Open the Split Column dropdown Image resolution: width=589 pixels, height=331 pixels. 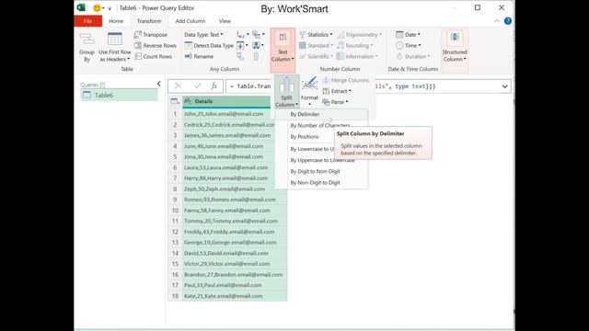(x=286, y=92)
